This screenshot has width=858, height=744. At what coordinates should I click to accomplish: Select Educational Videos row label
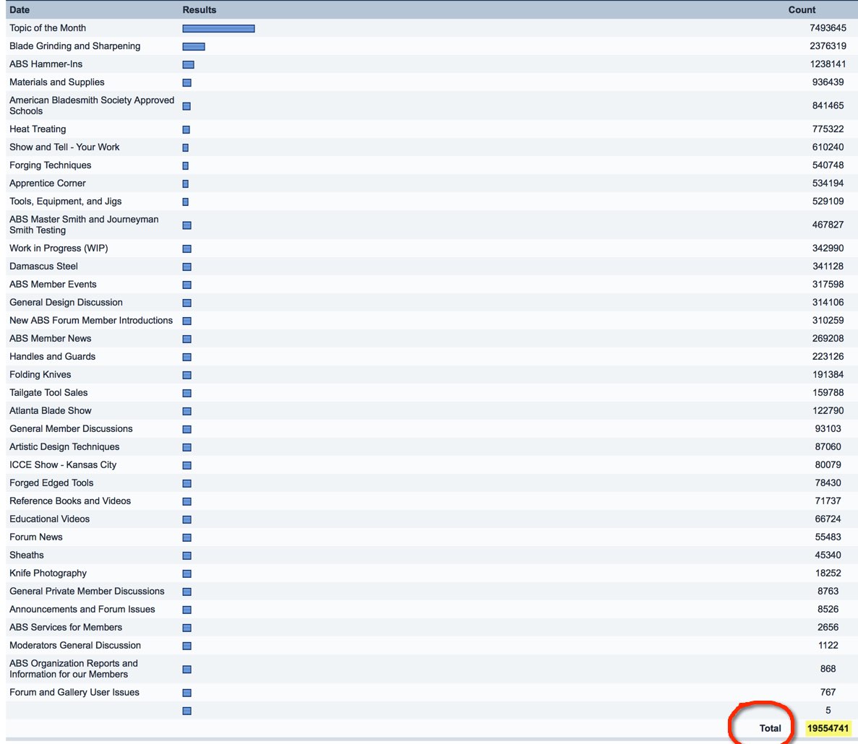[50, 519]
